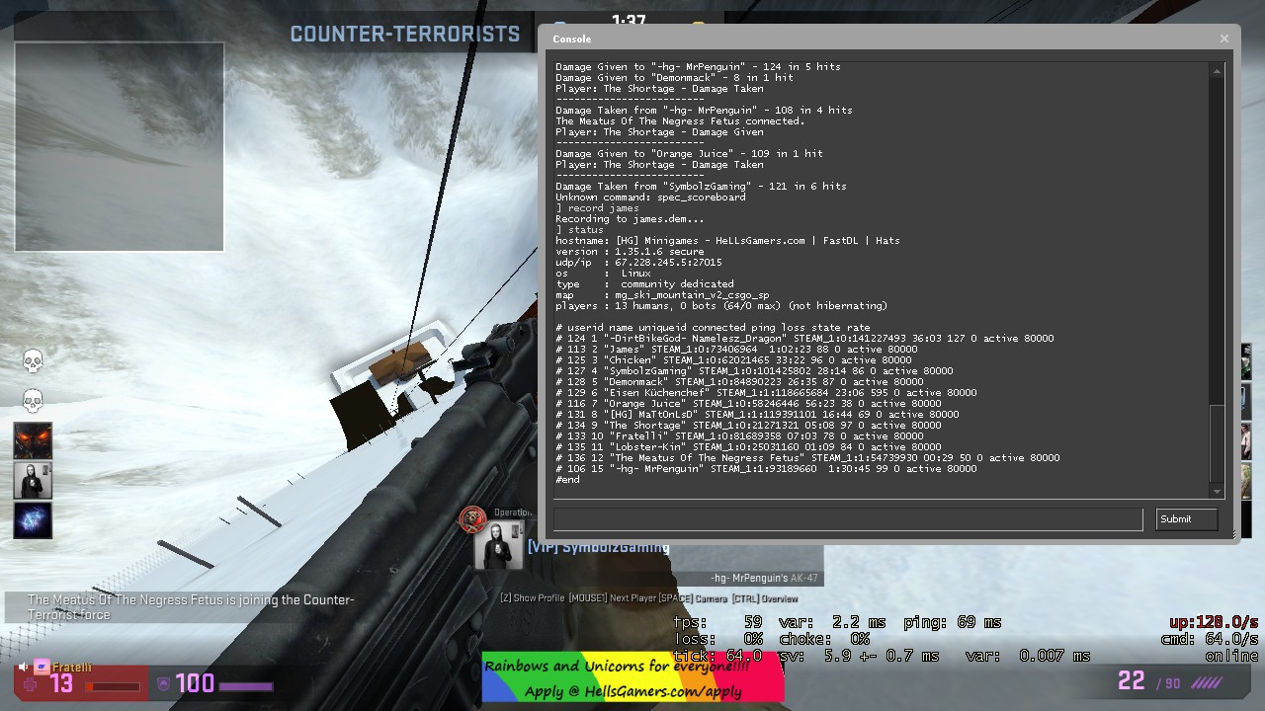Viewport: 1265px width, 711px height.
Task: Click the ammo count 22
Action: click(x=1132, y=681)
